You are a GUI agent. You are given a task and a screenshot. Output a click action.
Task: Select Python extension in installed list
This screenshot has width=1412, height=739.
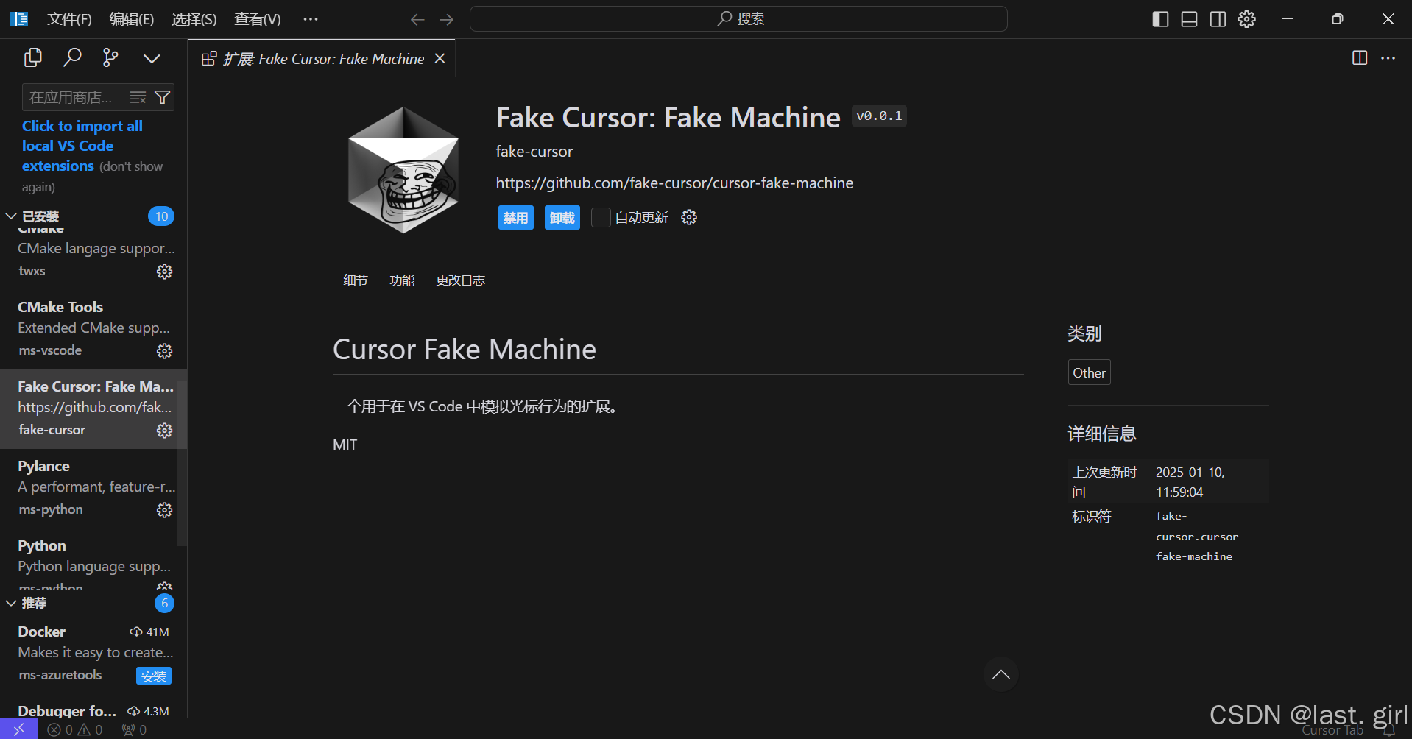[x=93, y=561]
